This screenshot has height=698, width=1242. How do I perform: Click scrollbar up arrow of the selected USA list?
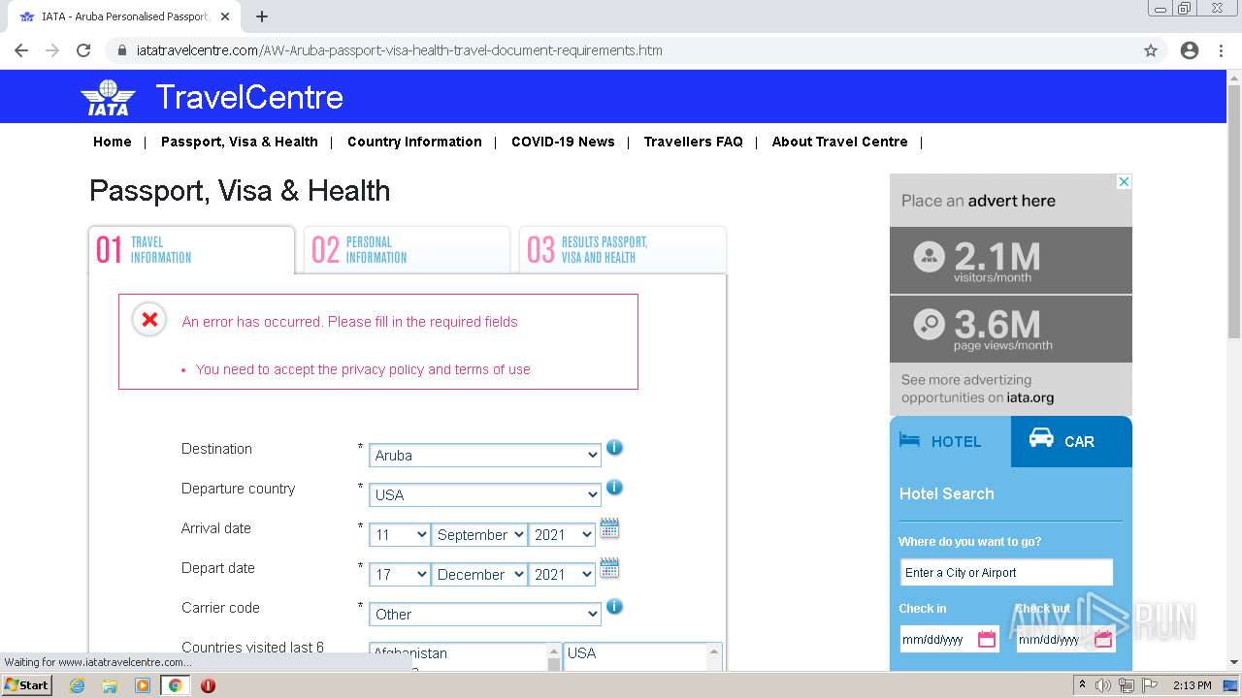point(715,651)
